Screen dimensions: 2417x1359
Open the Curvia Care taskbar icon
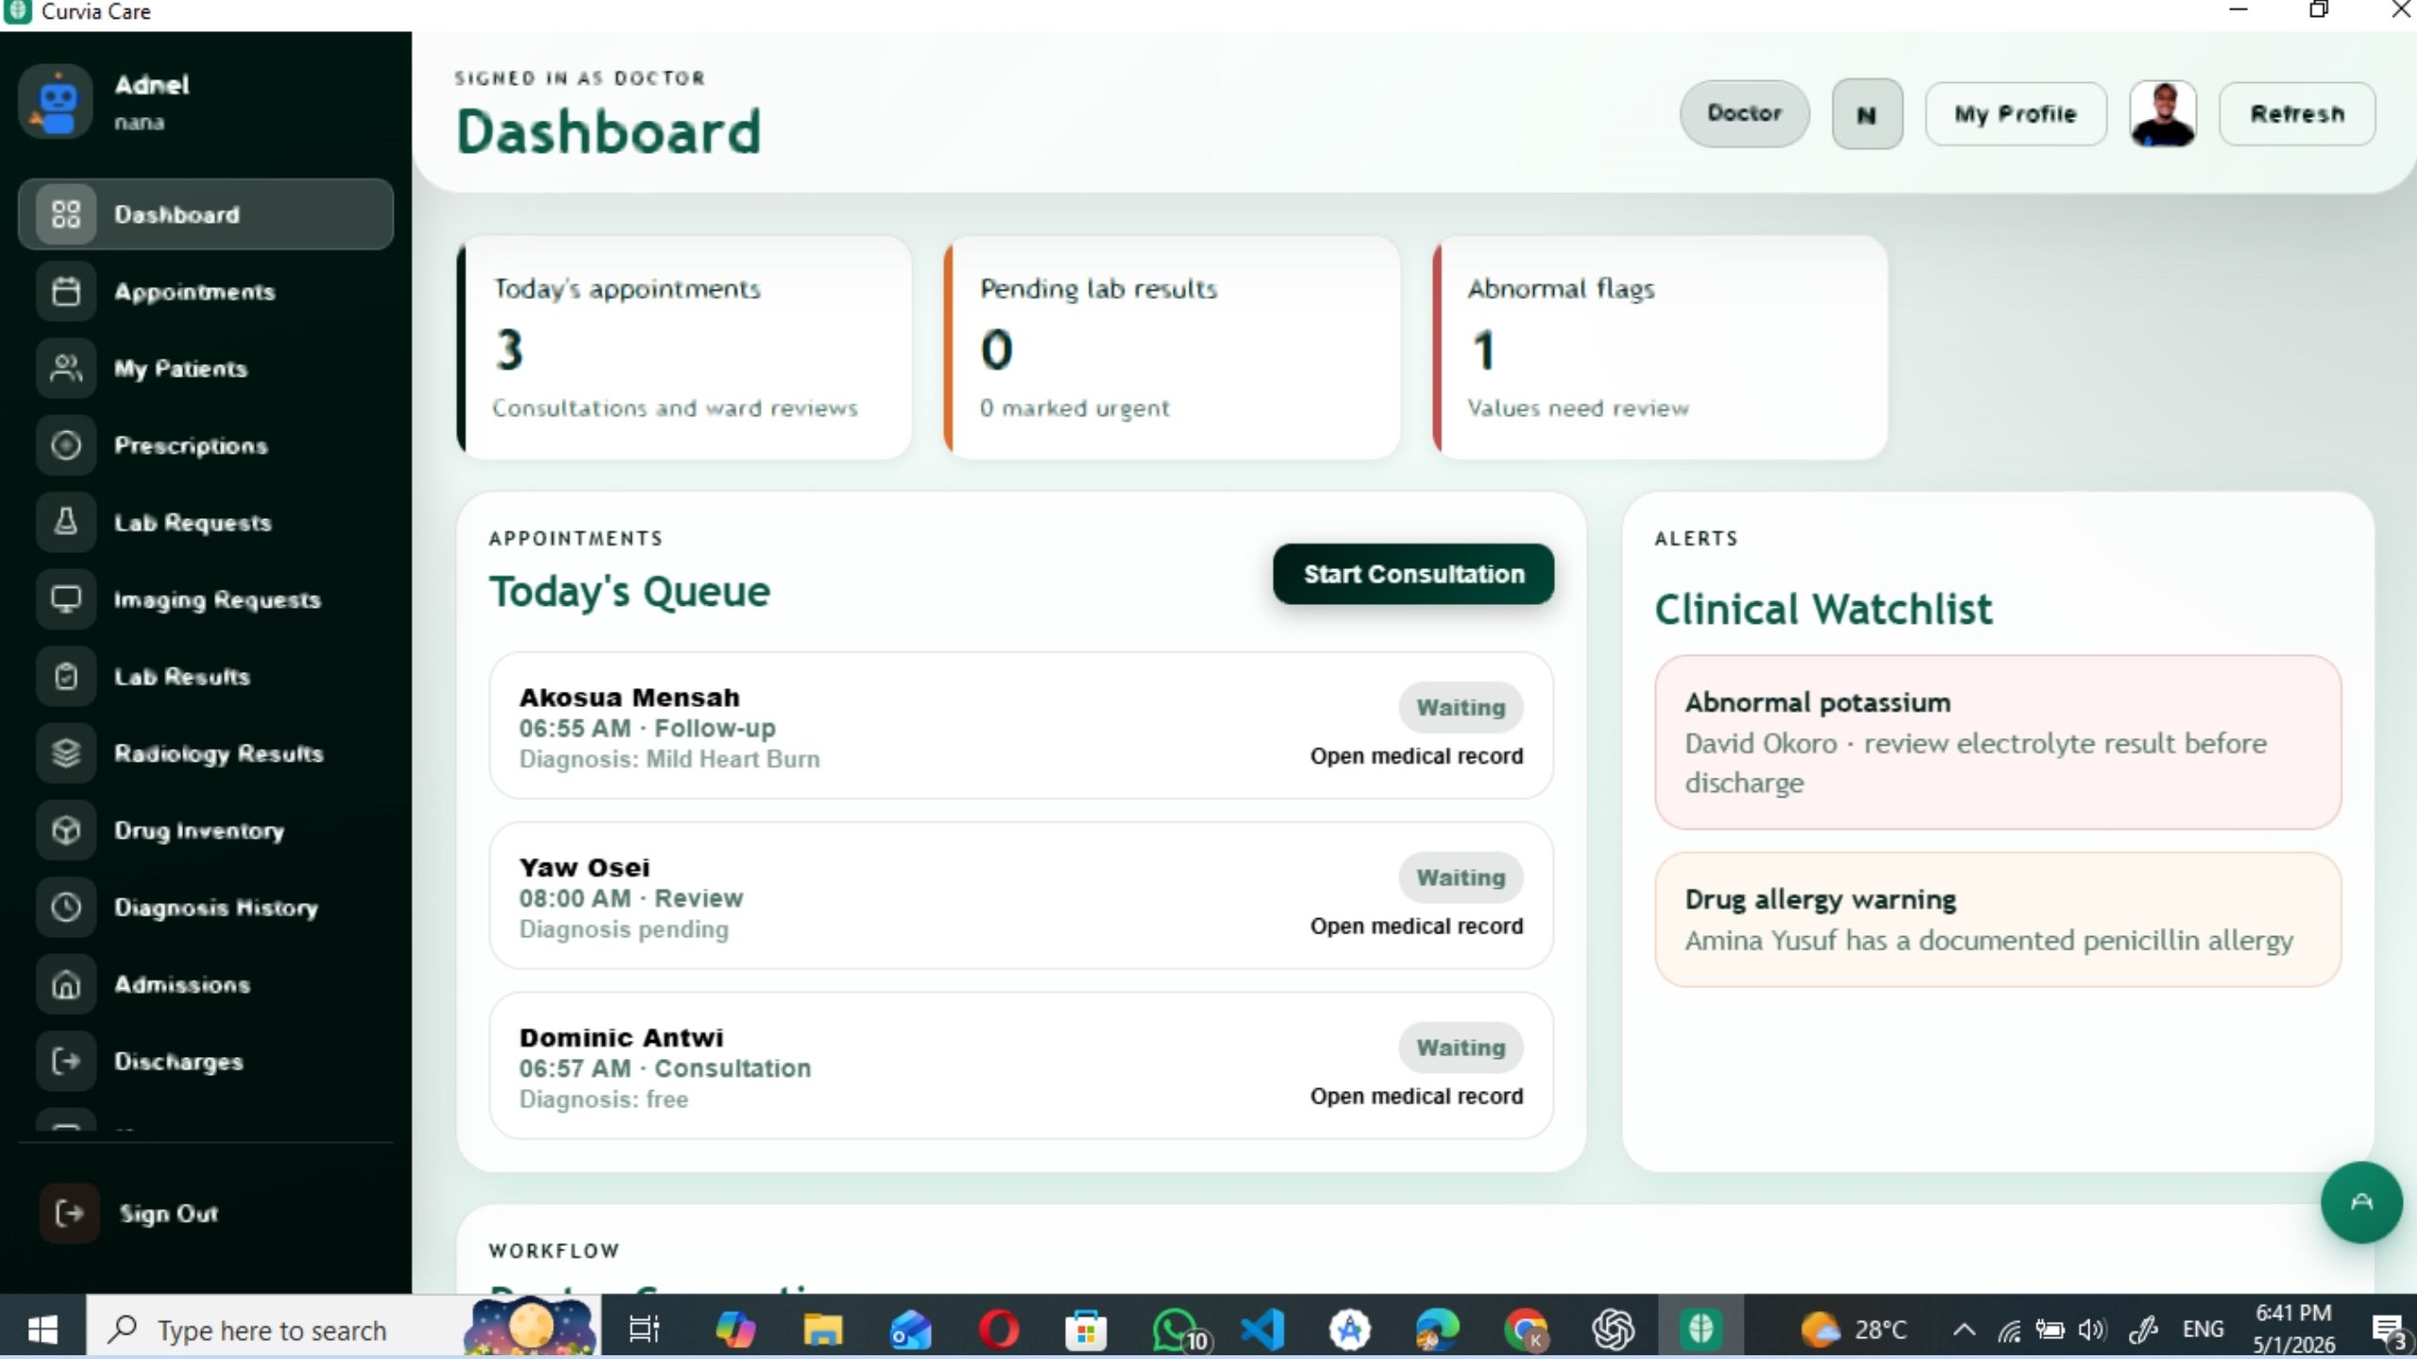coord(1700,1330)
